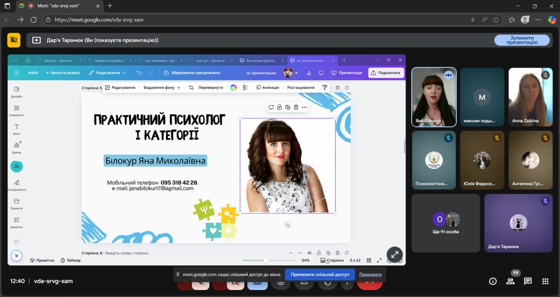Open the three-dots menu above selected photo

pos(304,107)
